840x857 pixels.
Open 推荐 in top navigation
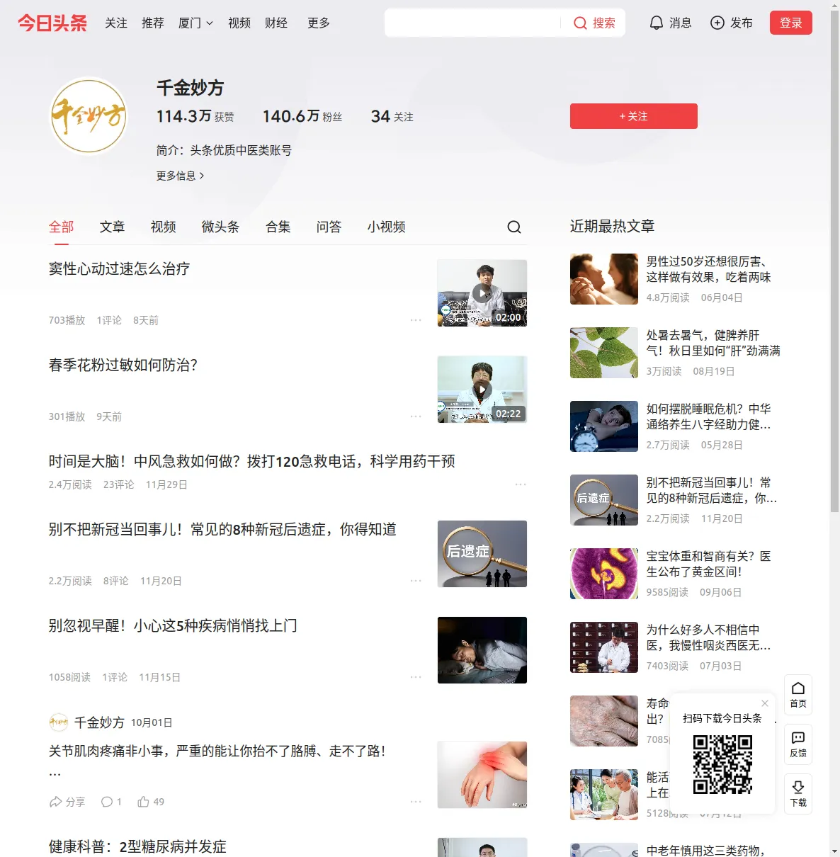click(x=153, y=23)
